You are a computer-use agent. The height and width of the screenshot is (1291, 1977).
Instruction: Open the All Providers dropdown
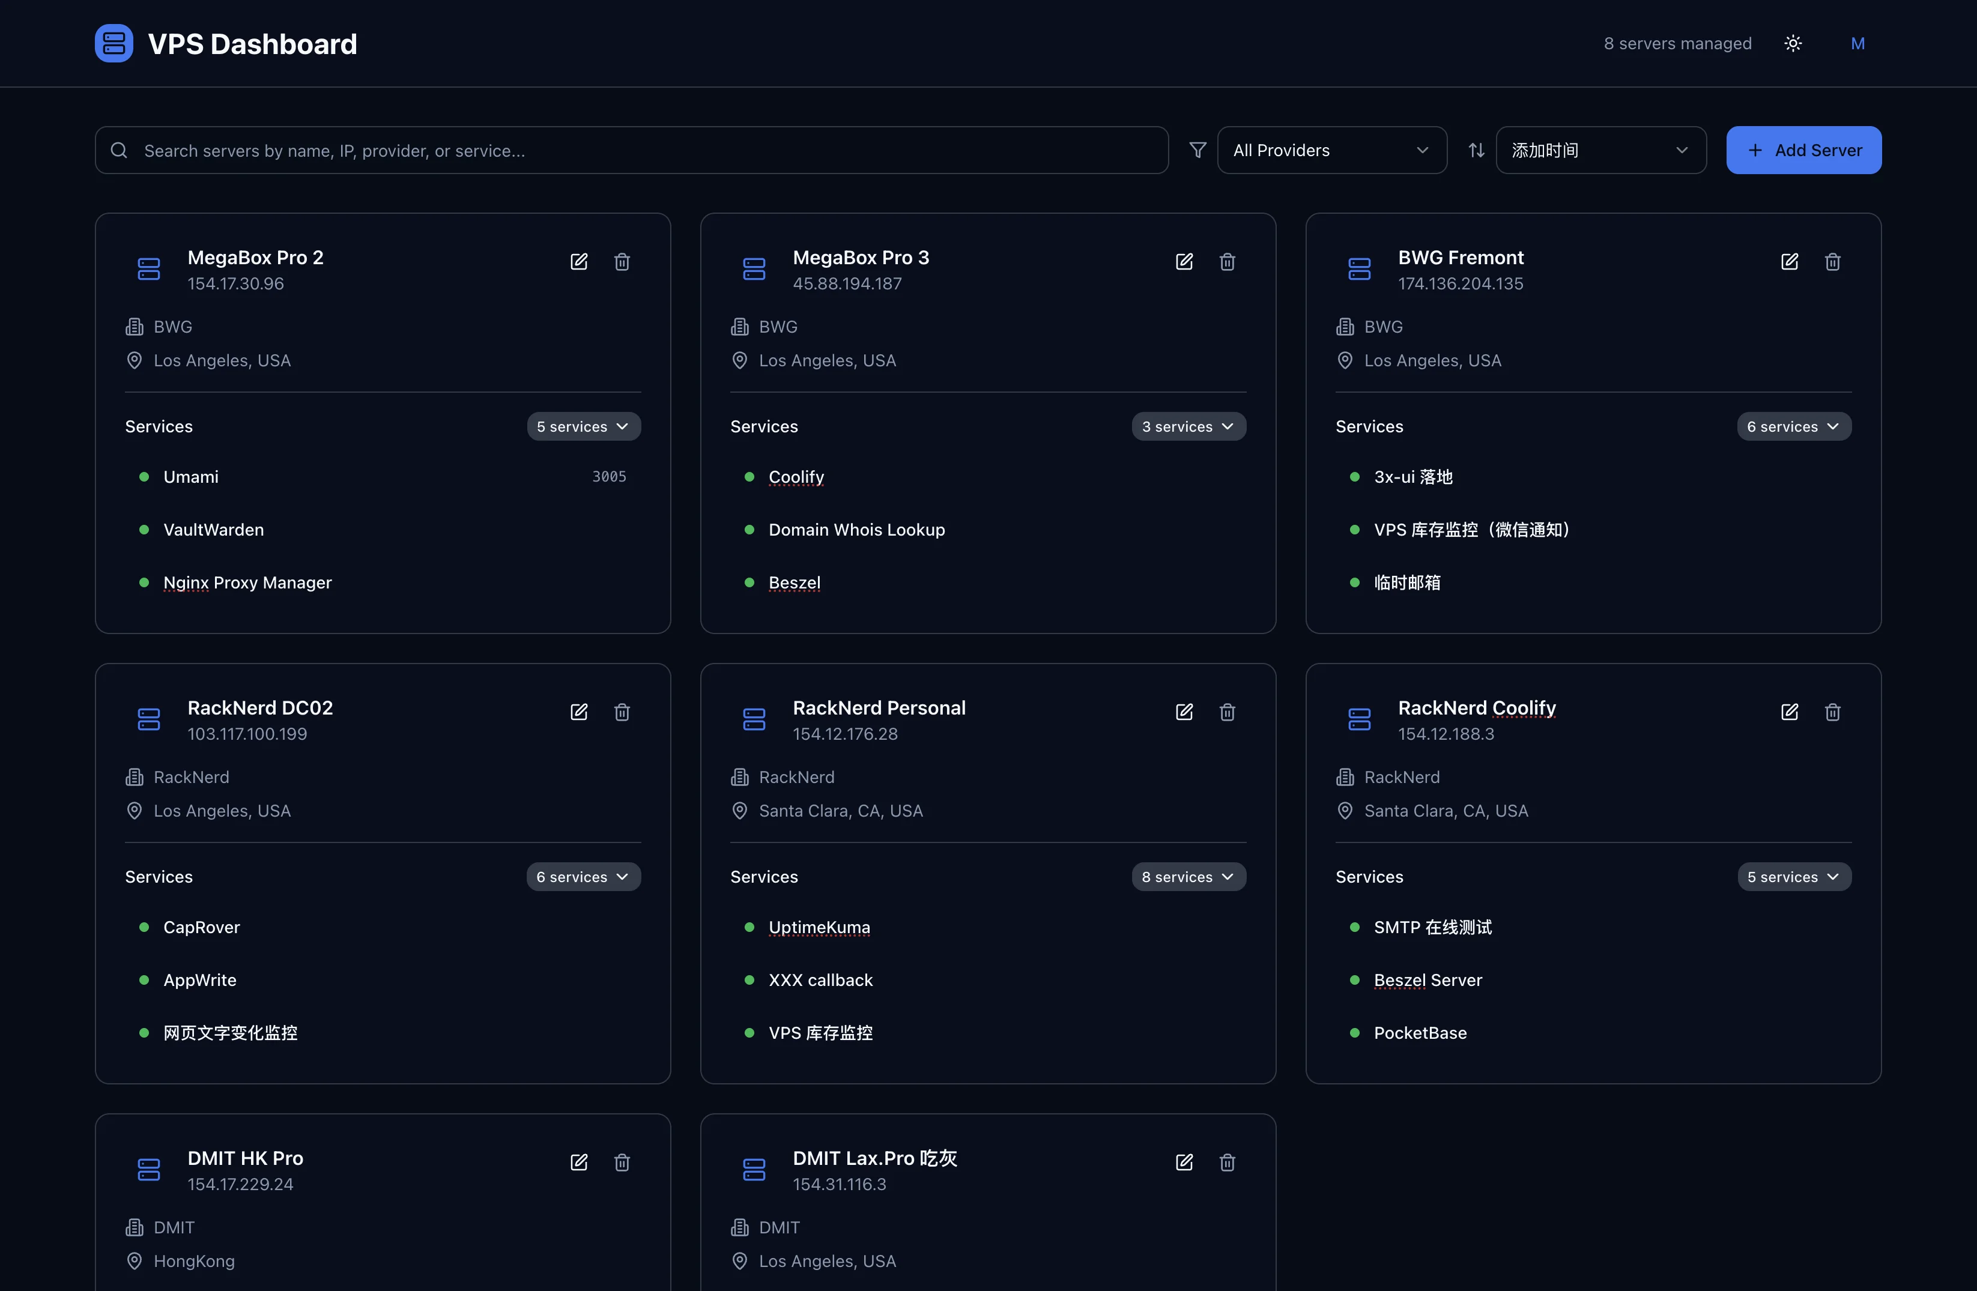(1331, 150)
